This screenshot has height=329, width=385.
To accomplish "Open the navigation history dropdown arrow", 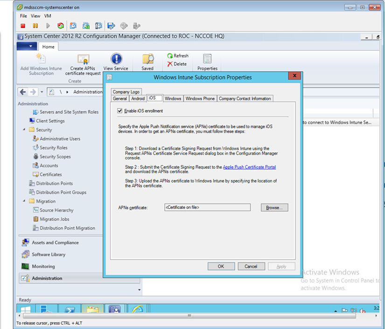I will pyautogui.click(x=42, y=92).
